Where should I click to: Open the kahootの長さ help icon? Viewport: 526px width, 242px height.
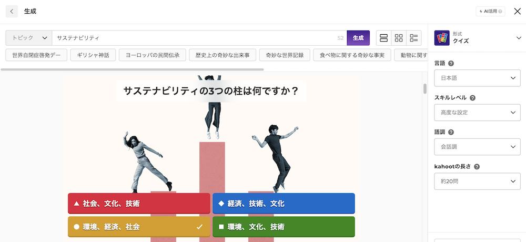(477, 166)
